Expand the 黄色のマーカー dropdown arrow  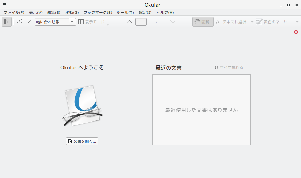(x=297, y=22)
